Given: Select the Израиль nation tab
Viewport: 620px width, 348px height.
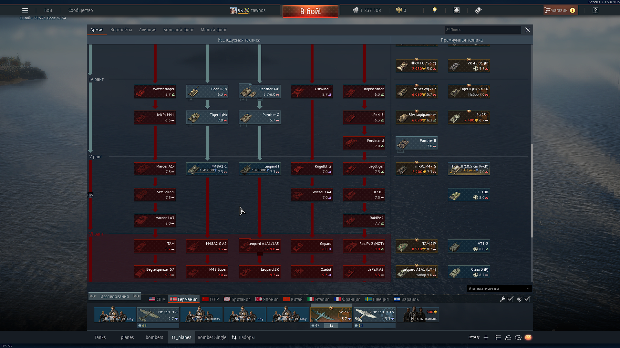Looking at the screenshot, I should (406, 299).
